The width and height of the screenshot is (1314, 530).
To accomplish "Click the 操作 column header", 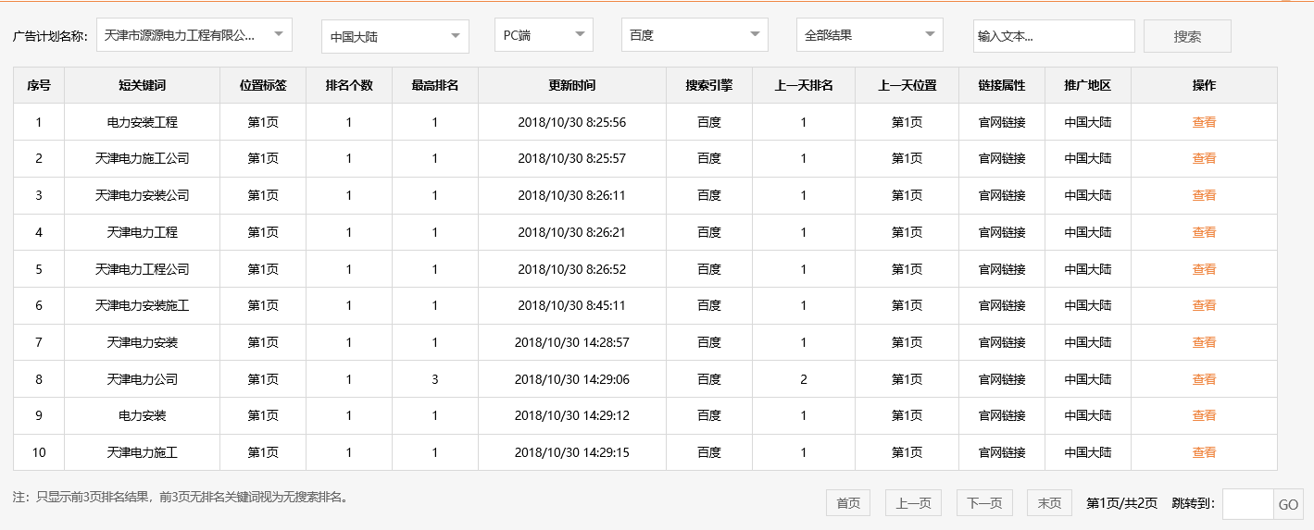I will point(1204,85).
